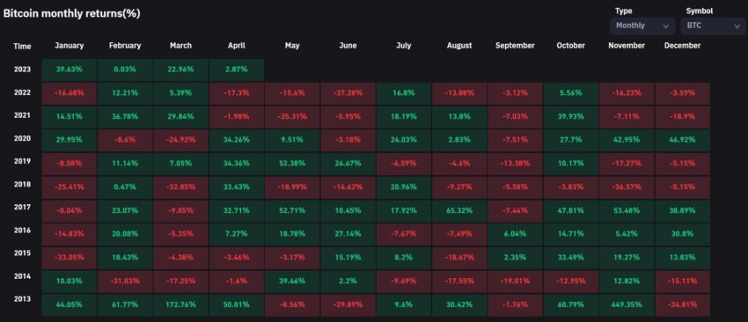Click the 2023 row label

(x=22, y=70)
